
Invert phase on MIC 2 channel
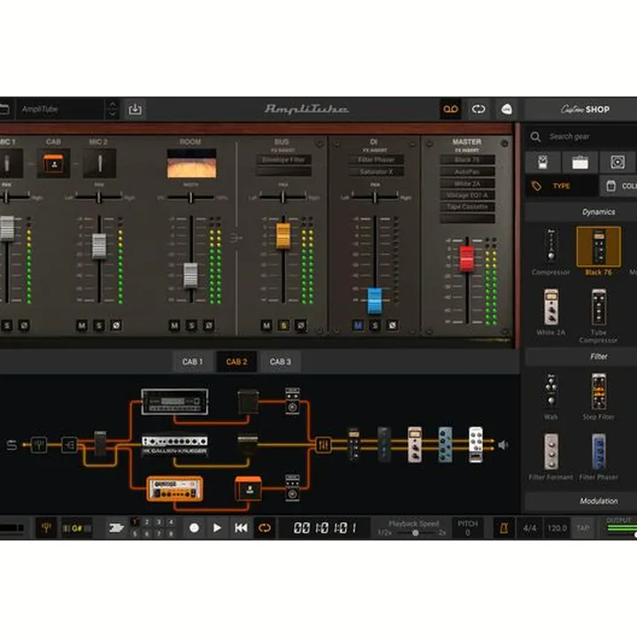click(116, 326)
